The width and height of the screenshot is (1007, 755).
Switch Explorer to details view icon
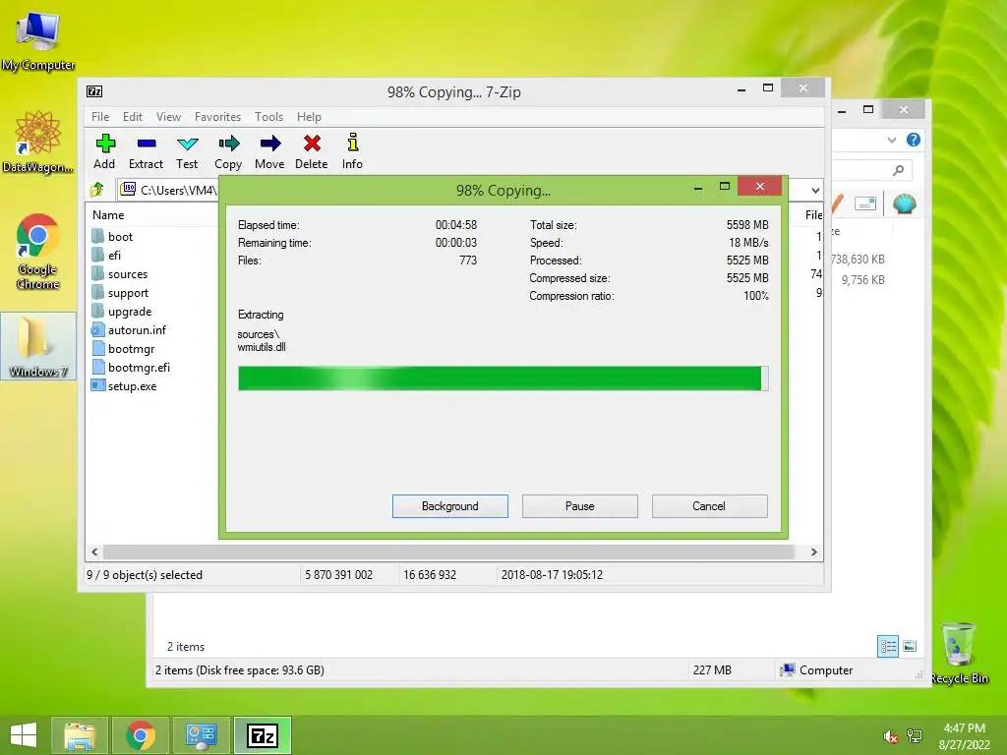click(888, 646)
